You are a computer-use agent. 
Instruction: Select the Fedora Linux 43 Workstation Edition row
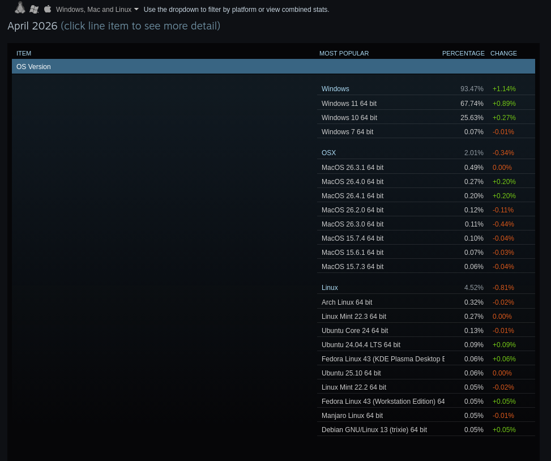(426, 402)
